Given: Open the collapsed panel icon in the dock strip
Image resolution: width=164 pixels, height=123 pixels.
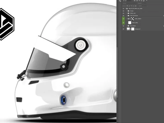Looking at the screenshot, I should click(x=120, y=1).
